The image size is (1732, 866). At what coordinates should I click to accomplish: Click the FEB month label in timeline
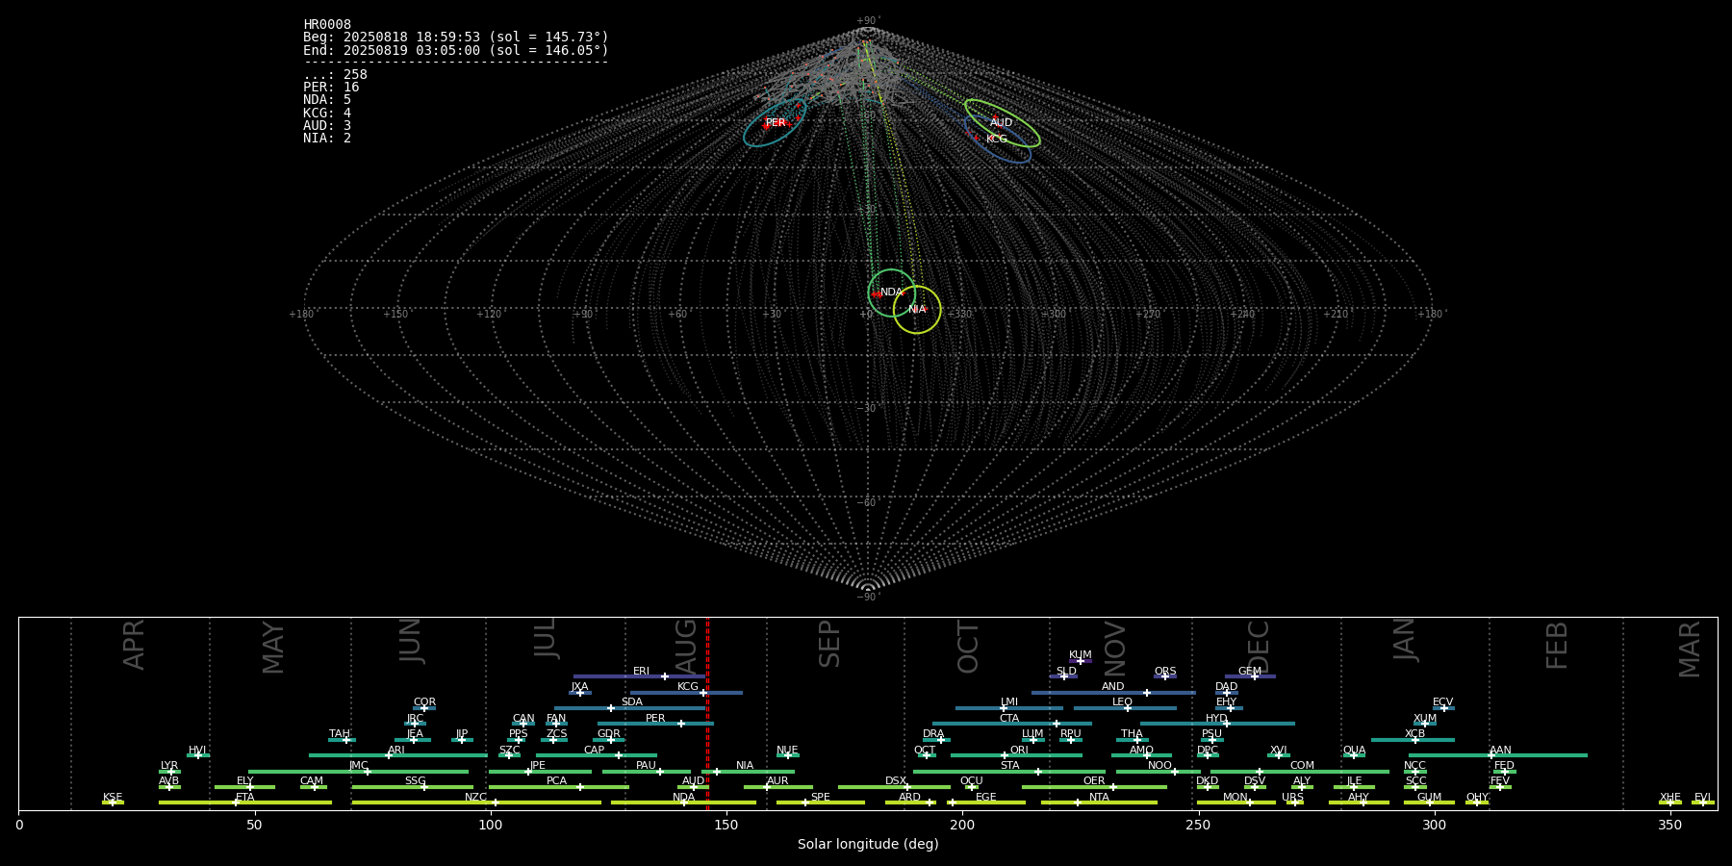(x=1556, y=645)
